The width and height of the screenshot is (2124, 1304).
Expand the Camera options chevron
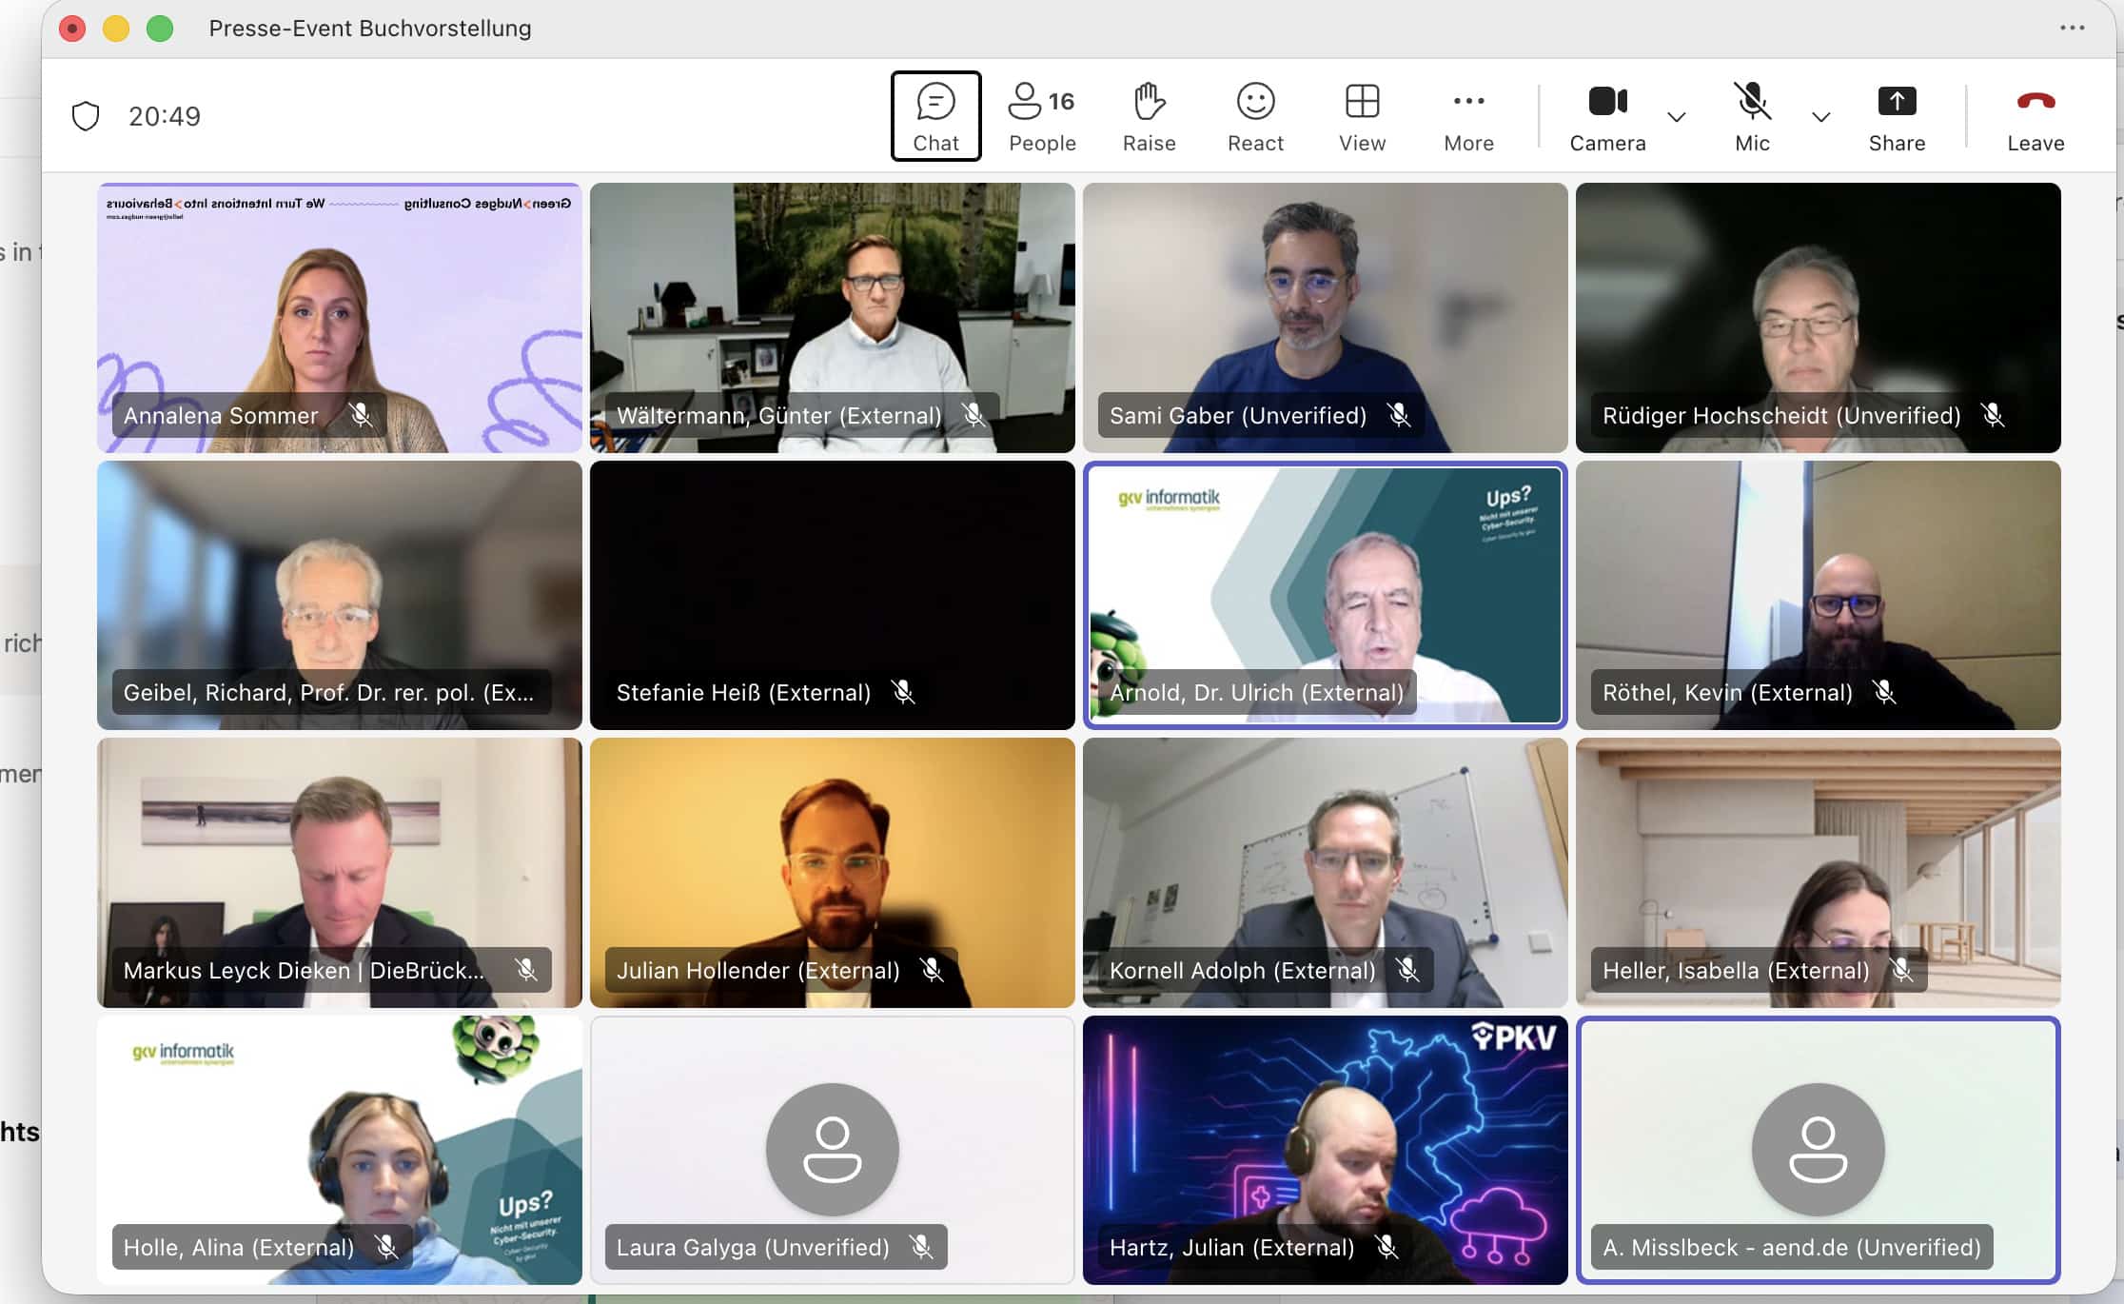pyautogui.click(x=1677, y=117)
